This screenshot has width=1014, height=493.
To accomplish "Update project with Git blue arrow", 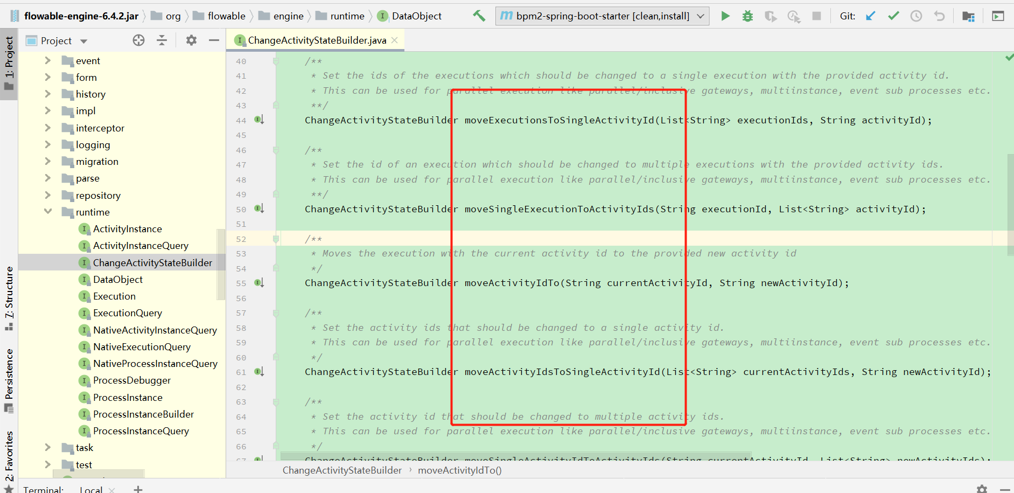I will 870,16.
